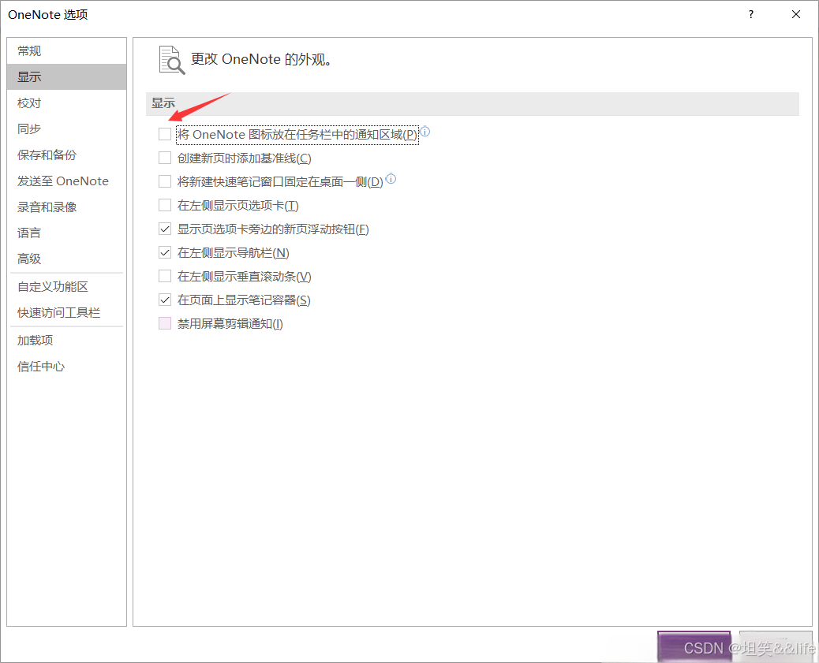
Task: Select the 加载项 (Add-ins) category
Action: point(66,341)
